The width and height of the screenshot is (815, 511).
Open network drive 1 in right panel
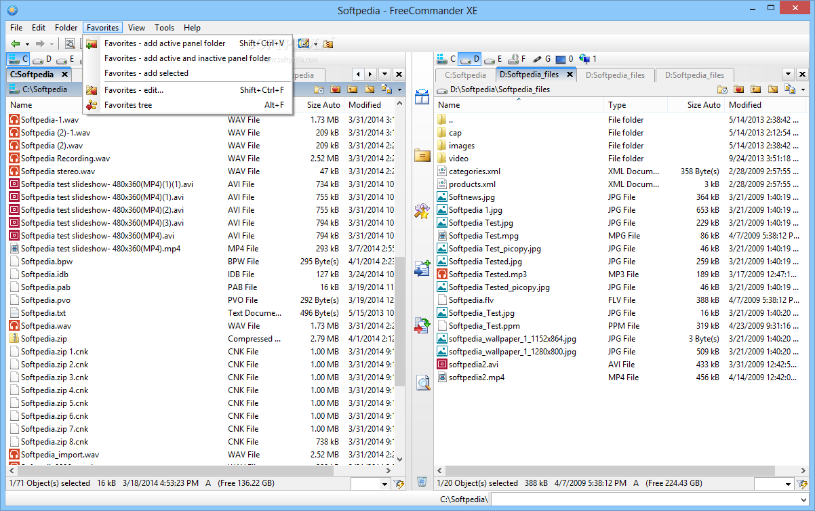589,59
